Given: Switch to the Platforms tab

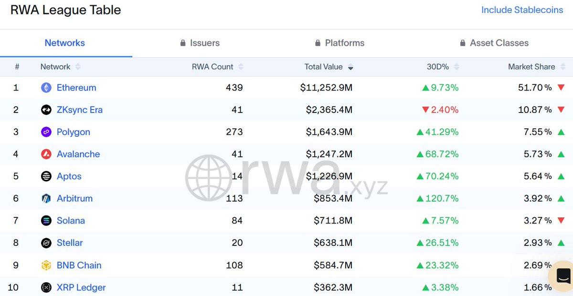Looking at the screenshot, I should pos(340,43).
